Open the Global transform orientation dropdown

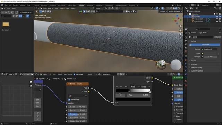tap(98, 8)
